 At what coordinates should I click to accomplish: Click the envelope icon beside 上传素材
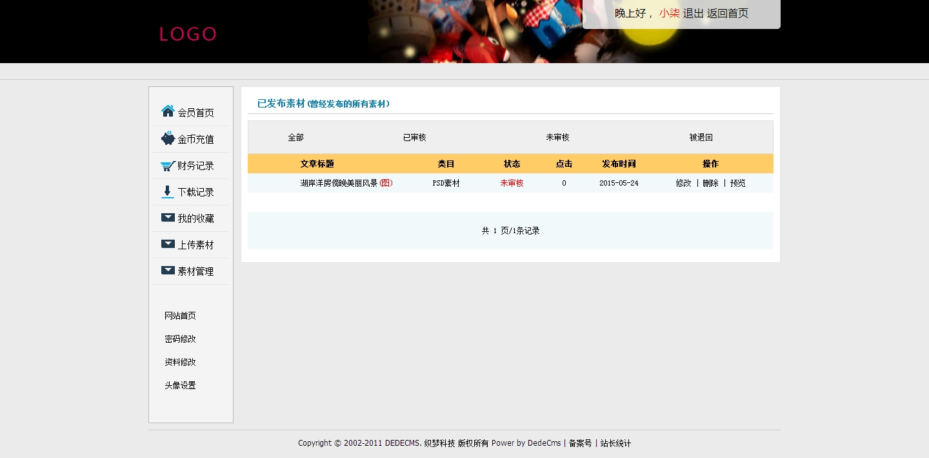pos(168,244)
